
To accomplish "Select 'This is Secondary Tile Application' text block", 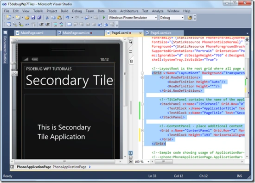I will coord(64,132).
